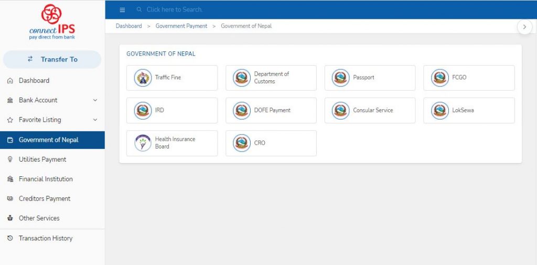Screen dimensions: 537x265
Task: Click the Bank Account building icon
Action: pyautogui.click(x=10, y=100)
